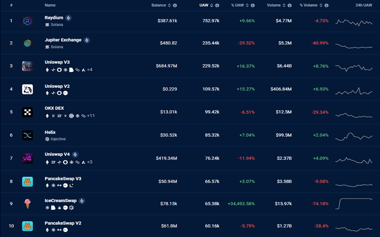Click the 99.42k UAW value for OKX DEX

coord(212,112)
